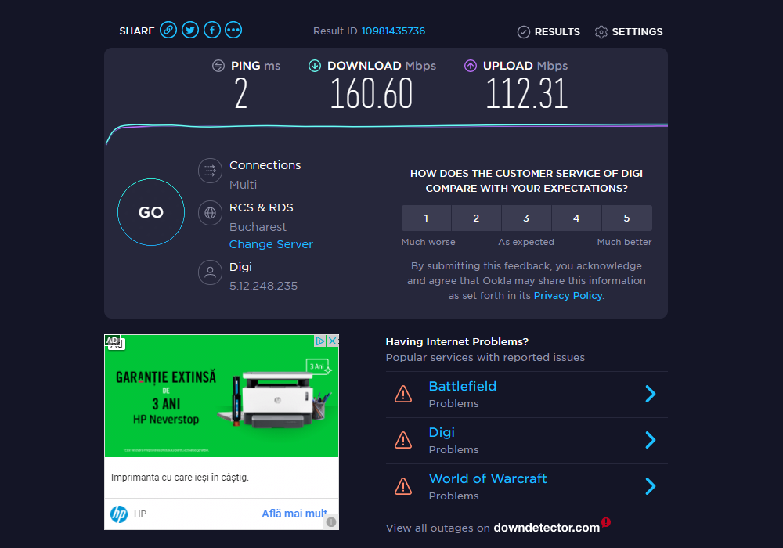Share result on Twitter
This screenshot has height=548, width=783.
190,31
